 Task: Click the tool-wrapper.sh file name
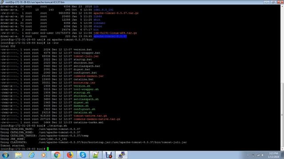click(x=86, y=89)
